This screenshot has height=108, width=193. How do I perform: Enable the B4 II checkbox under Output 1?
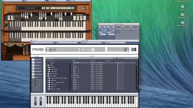(x=116, y=31)
